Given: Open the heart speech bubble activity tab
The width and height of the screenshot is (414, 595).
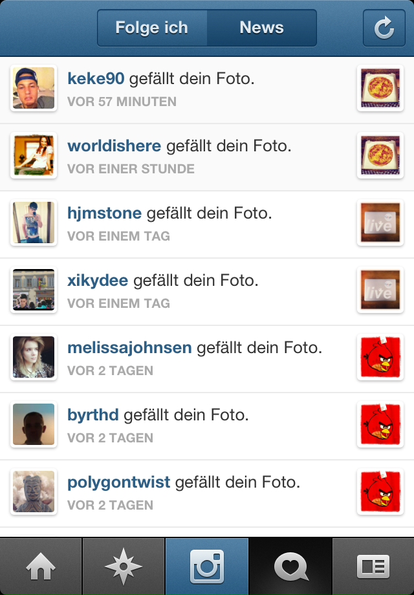Looking at the screenshot, I should pos(290,566).
